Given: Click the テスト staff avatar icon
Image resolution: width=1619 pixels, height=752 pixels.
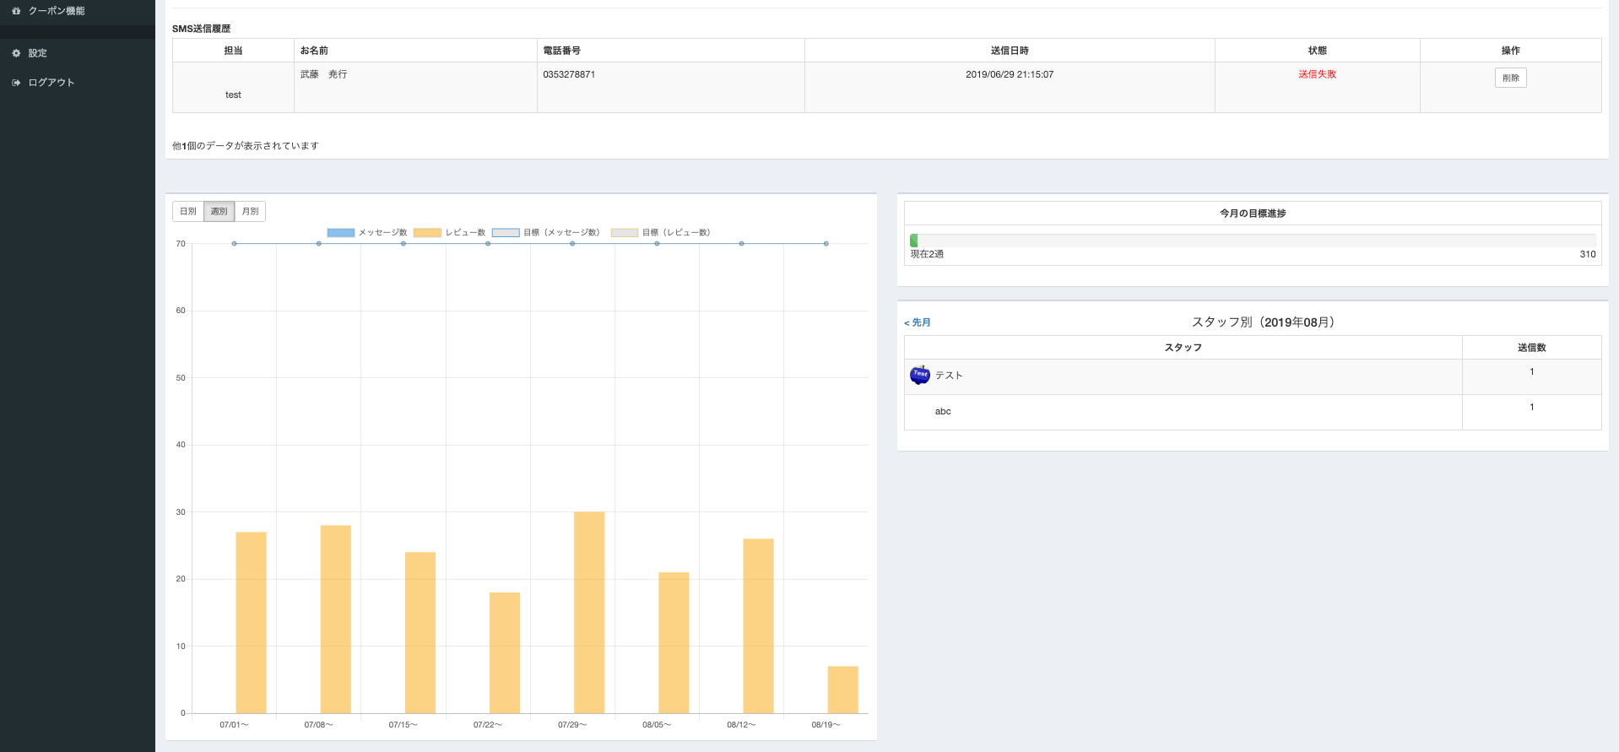Looking at the screenshot, I should [920, 376].
